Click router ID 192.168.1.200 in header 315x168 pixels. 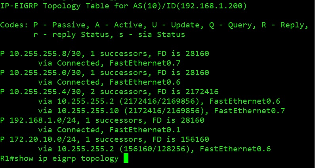[x=211, y=6]
